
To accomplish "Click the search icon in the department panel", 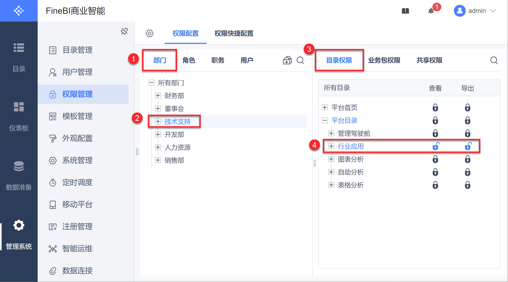I will click(x=300, y=60).
